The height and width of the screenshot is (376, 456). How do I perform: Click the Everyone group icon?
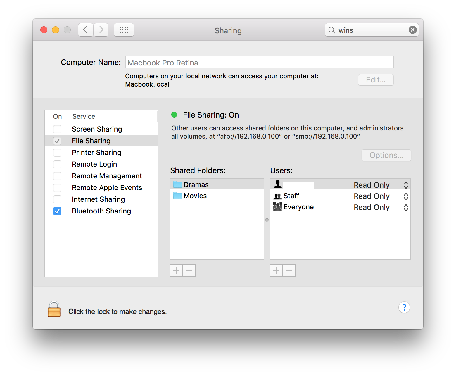[278, 206]
